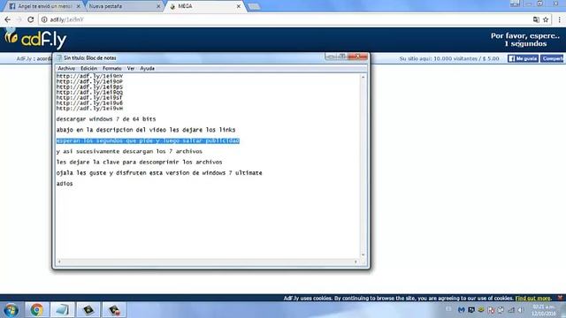Click 'Su sitio aquí: 10.000 visitantes' link
566x318 pixels.
pyautogui.click(x=449, y=58)
